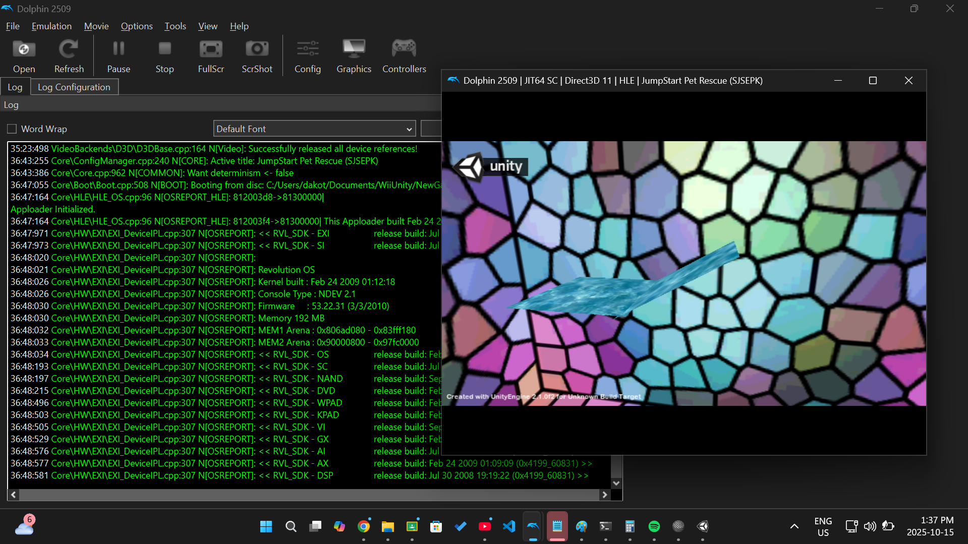Open the Config settings icon
This screenshot has height=544, width=968.
pos(308,56)
